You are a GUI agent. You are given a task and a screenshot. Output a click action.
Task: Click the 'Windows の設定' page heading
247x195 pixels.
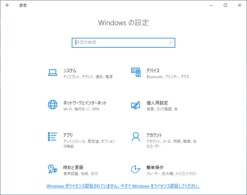[124, 23]
